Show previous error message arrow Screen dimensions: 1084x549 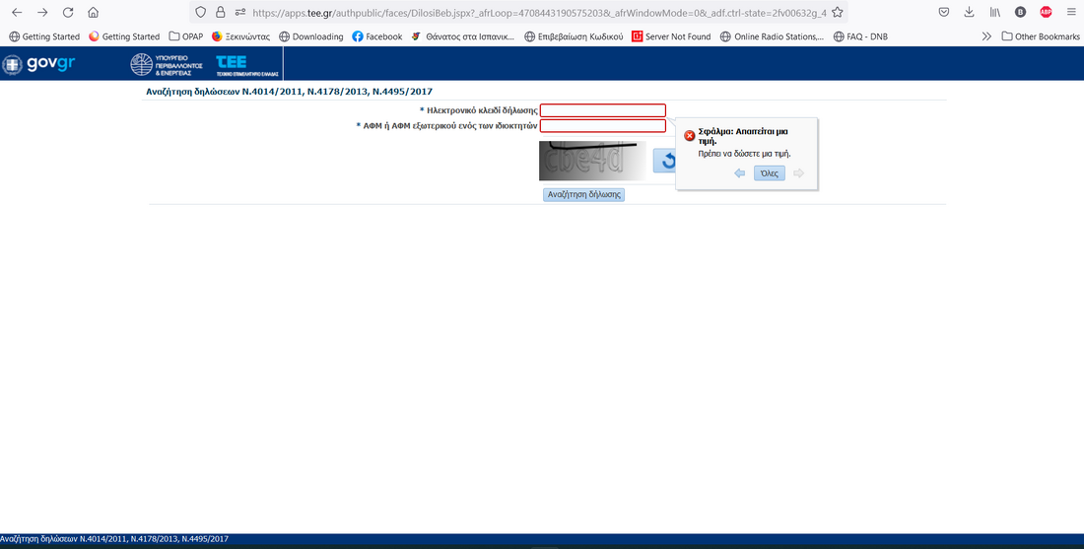(x=740, y=173)
